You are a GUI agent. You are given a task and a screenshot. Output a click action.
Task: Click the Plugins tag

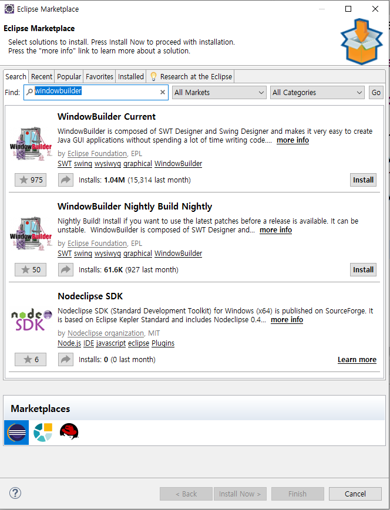pyautogui.click(x=163, y=343)
